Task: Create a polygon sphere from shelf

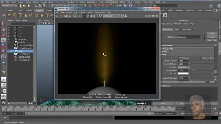Action: 9,15
